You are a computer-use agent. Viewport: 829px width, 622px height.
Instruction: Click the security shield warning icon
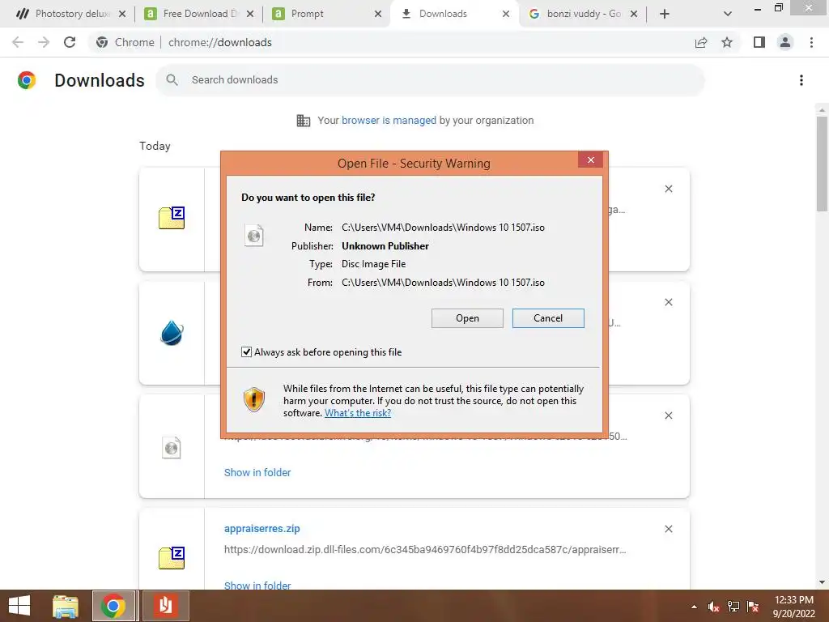pyautogui.click(x=253, y=399)
